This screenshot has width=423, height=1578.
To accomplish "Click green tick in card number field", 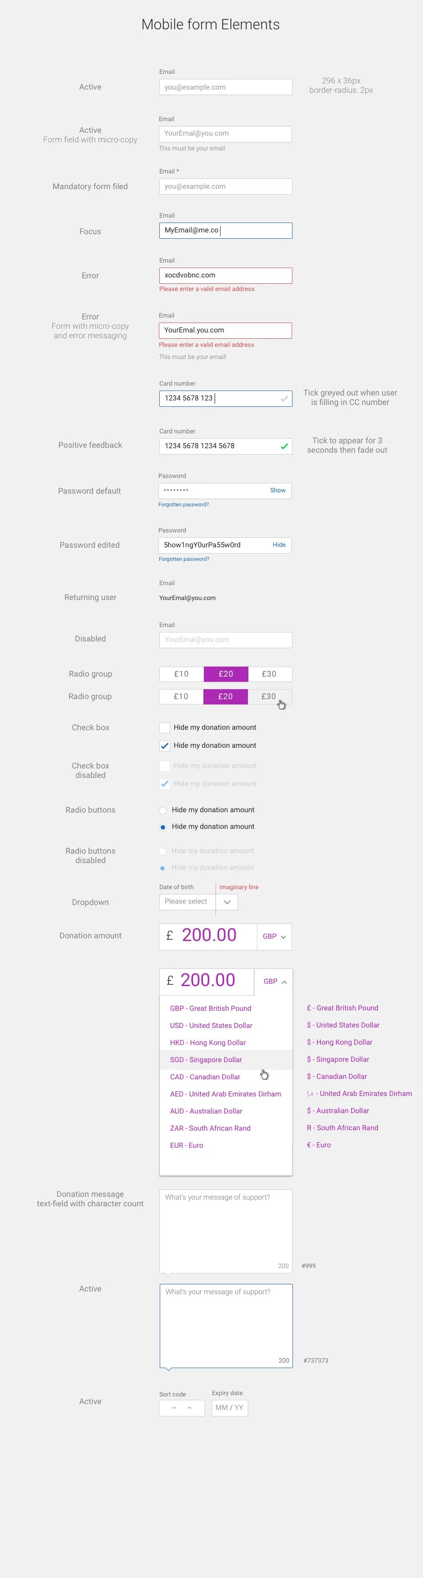I will point(284,446).
